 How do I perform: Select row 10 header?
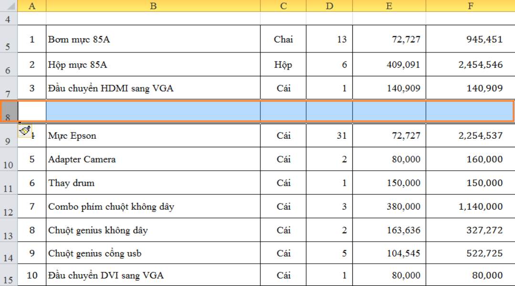pyautogui.click(x=9, y=159)
